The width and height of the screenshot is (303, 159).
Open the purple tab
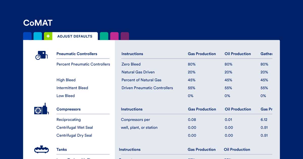click(x=125, y=36)
